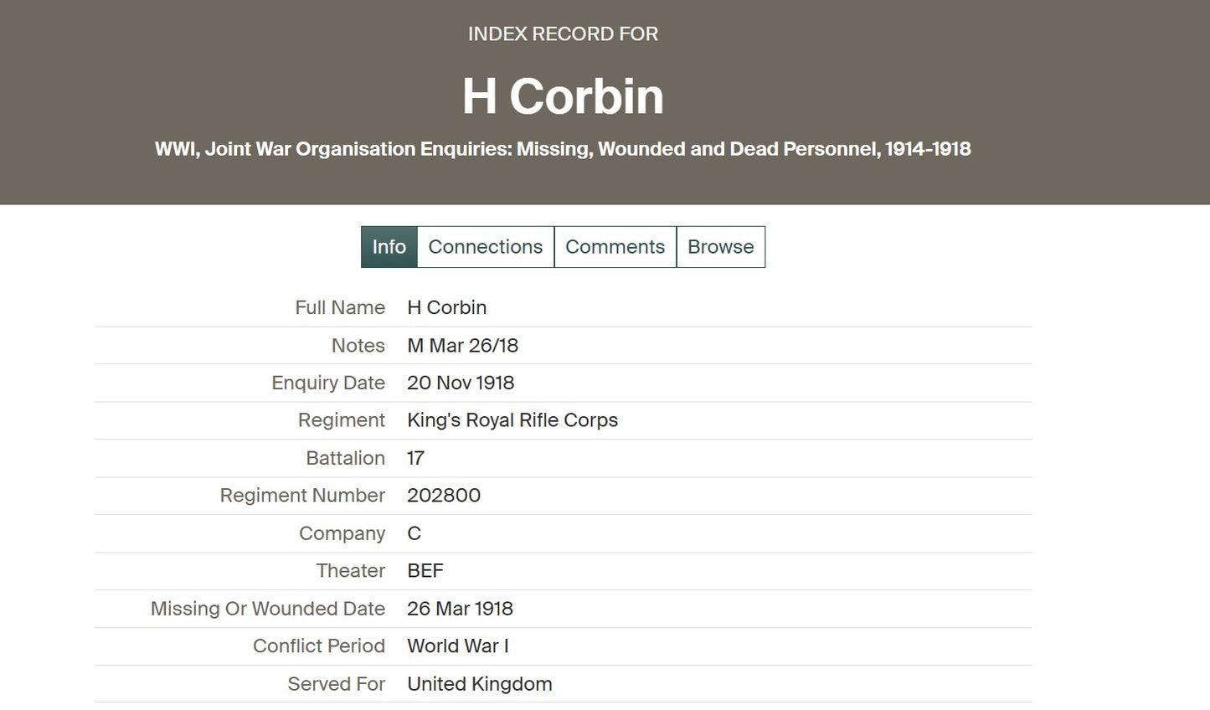Screen dimensions: 1210x710
Task: Open the Comments tab
Action: [615, 247]
